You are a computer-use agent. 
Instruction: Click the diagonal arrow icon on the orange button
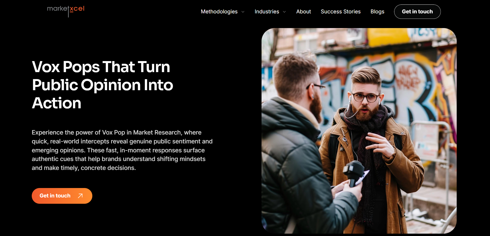click(x=80, y=196)
